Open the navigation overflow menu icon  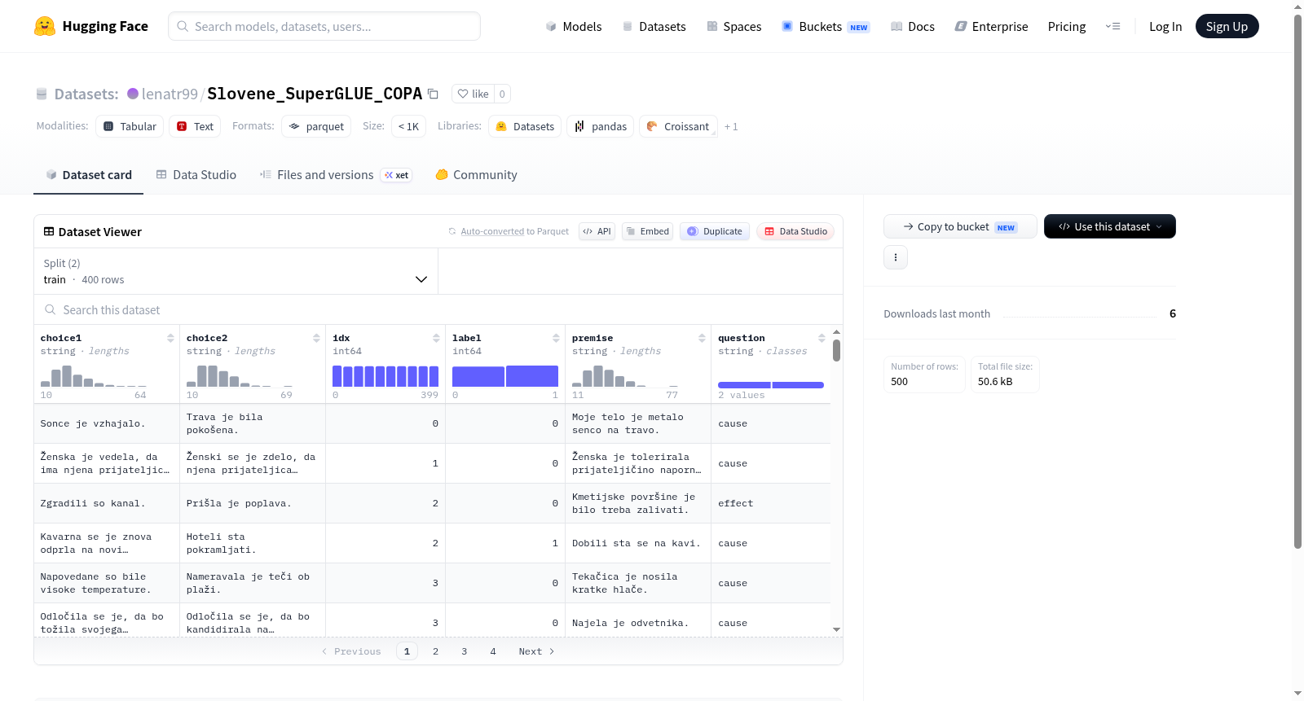1112,27
